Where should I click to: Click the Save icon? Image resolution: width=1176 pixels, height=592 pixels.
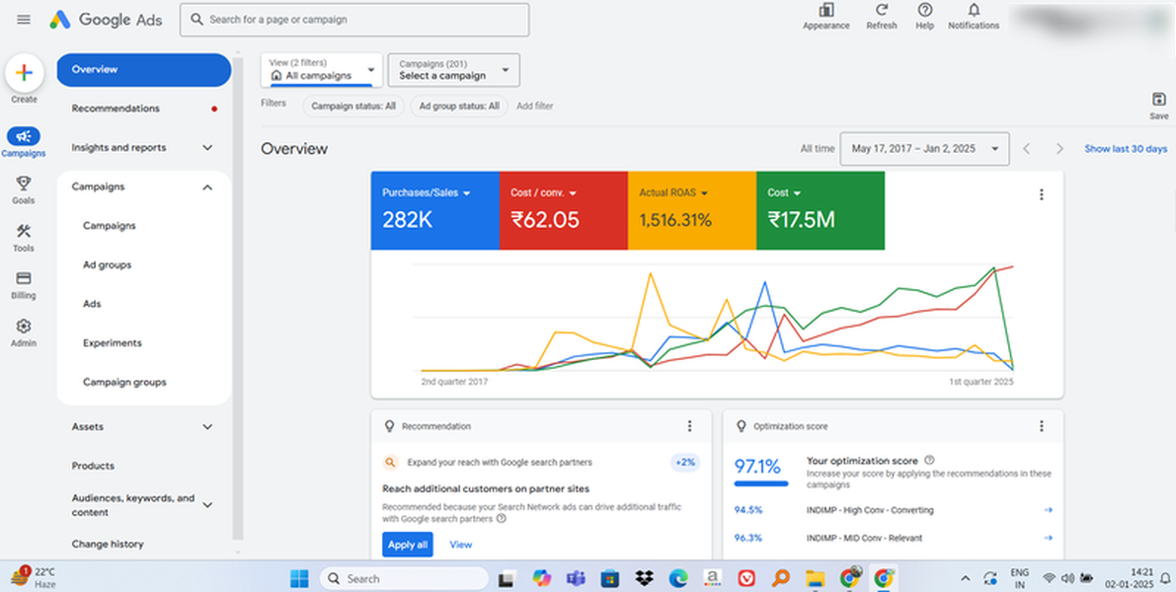point(1158,100)
